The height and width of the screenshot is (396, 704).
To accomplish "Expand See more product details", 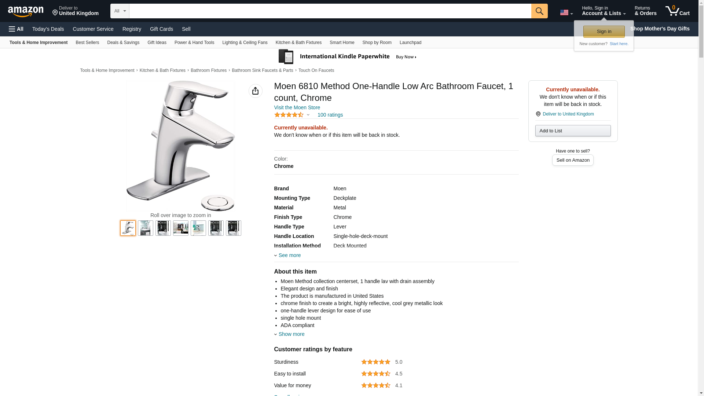I will (x=289, y=255).
